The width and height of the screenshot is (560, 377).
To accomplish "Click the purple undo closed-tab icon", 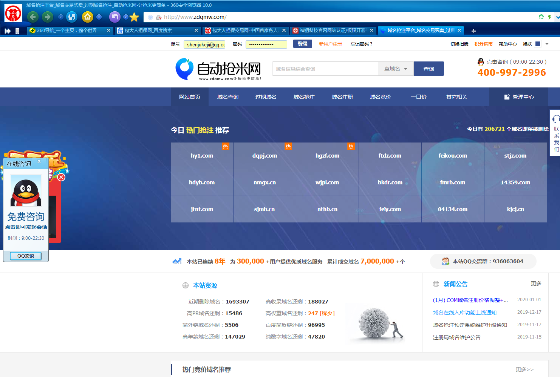I will point(114,17).
